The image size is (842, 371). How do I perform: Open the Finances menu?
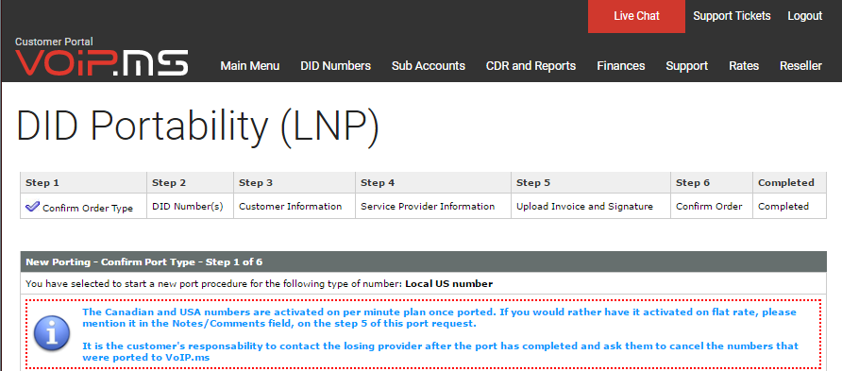[621, 66]
